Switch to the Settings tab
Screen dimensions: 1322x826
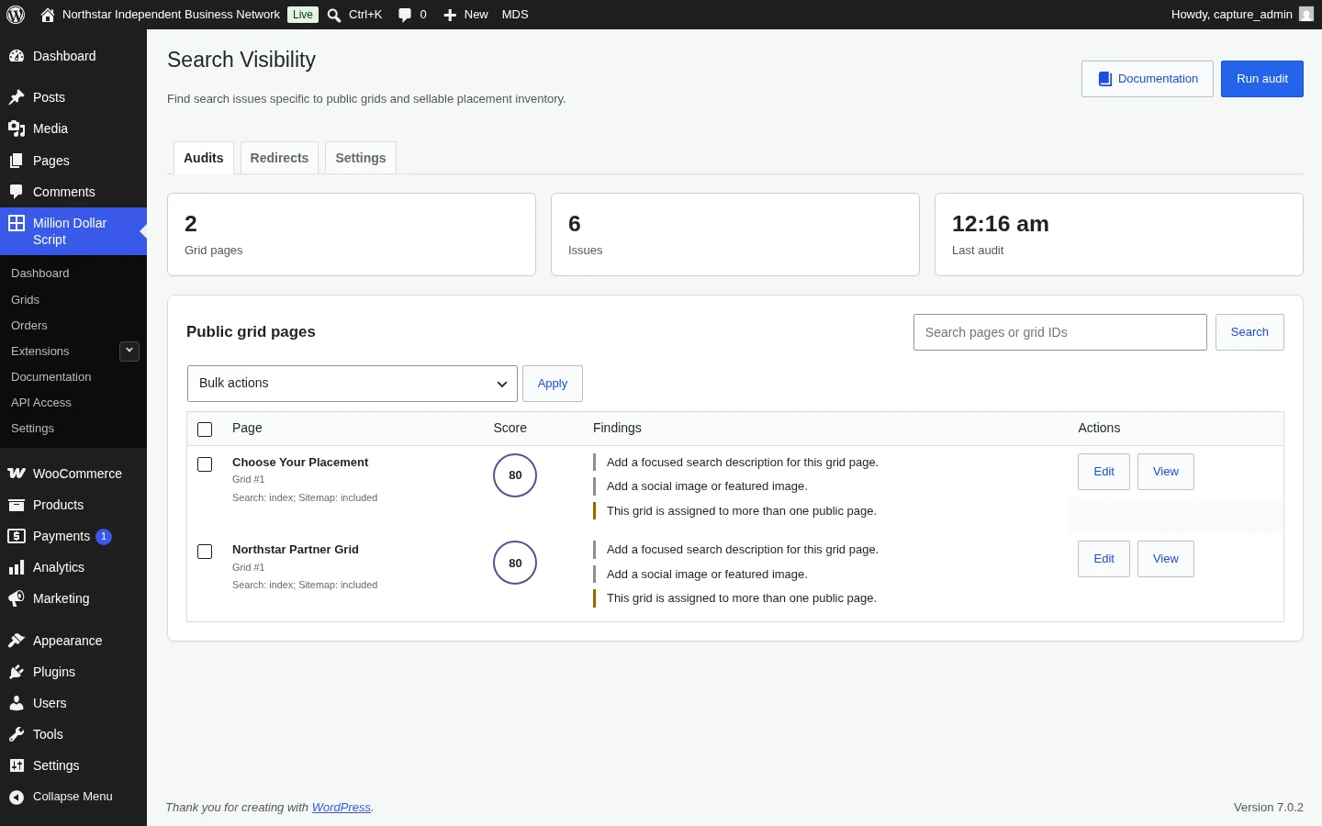point(361,158)
